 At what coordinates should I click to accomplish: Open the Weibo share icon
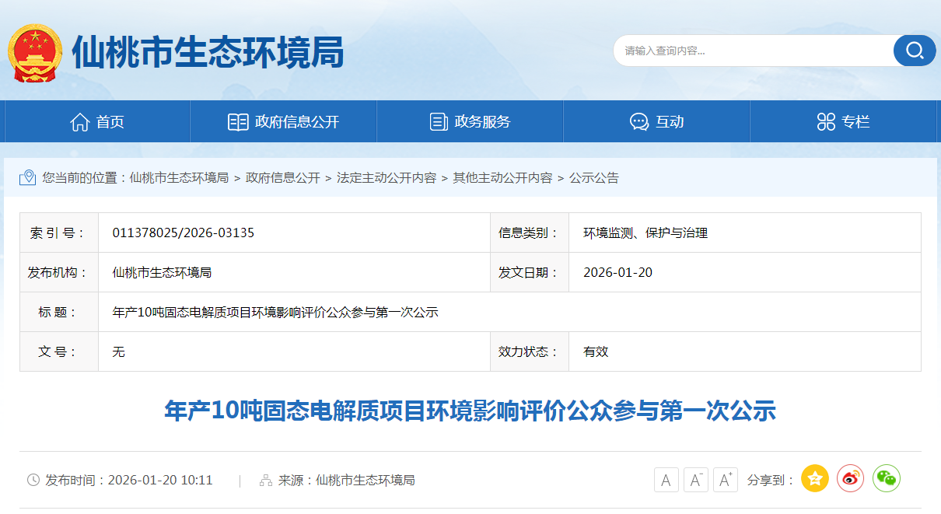[850, 479]
